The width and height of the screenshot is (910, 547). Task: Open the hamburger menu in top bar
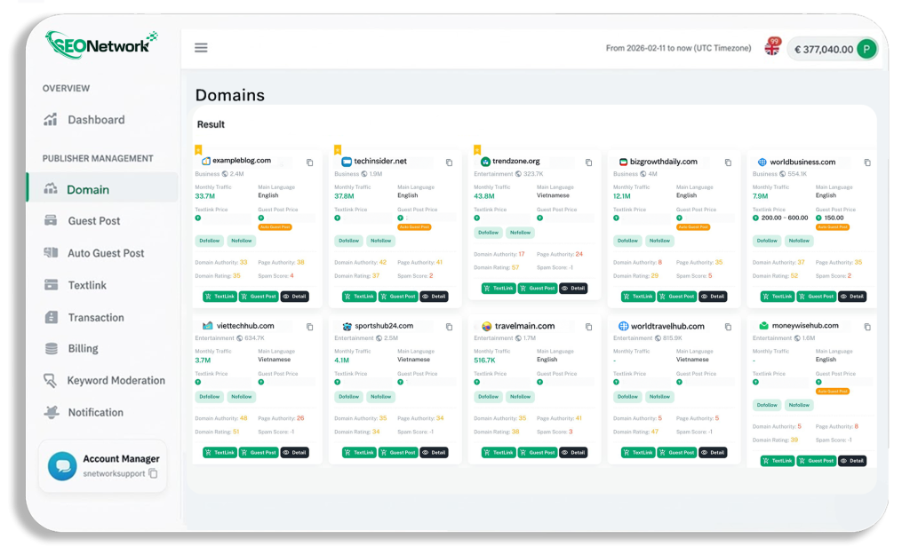point(201,48)
